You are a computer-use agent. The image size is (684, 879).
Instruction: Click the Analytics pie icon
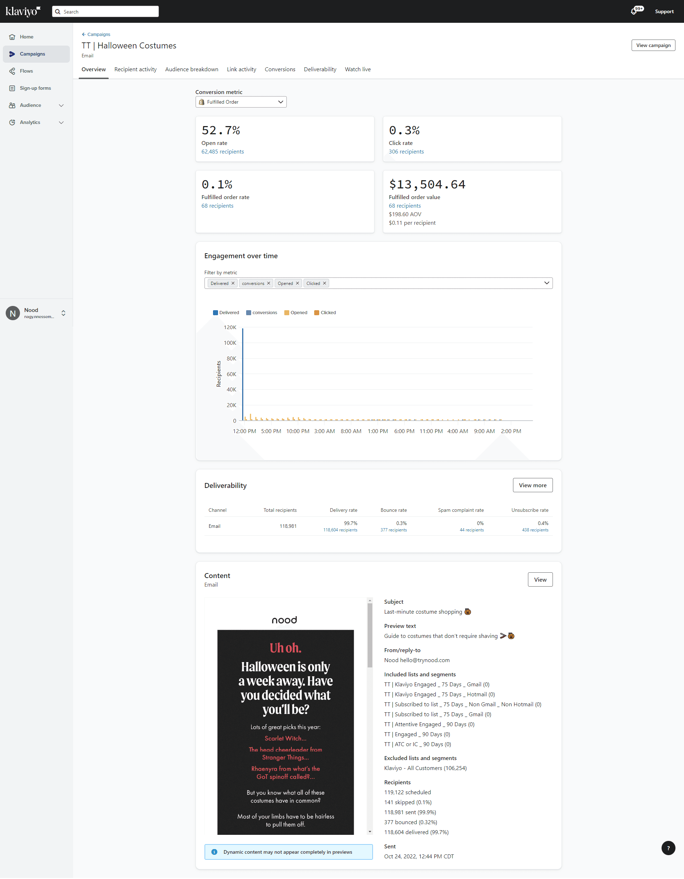(x=12, y=123)
